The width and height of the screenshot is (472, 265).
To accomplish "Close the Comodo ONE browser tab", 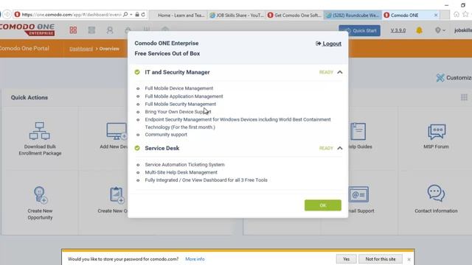I will [x=436, y=15].
